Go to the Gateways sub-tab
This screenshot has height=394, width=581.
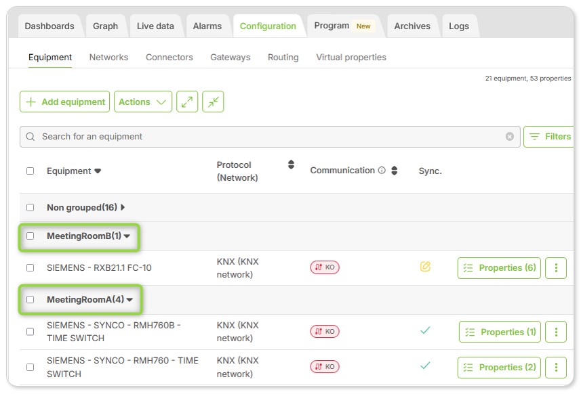(x=231, y=58)
